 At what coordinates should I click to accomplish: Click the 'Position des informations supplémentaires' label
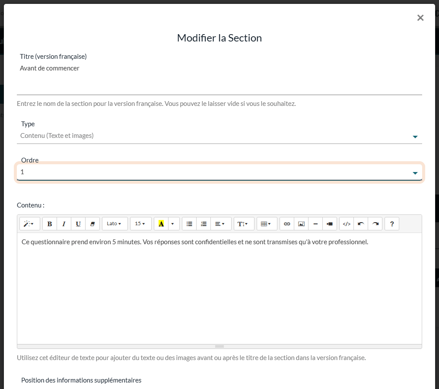(81, 380)
